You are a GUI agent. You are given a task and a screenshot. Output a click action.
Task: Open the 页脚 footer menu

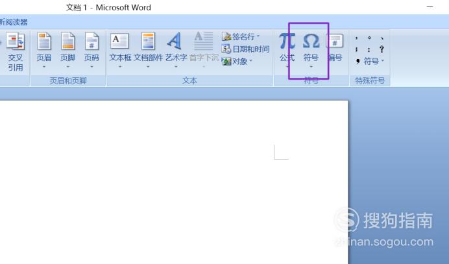pos(68,51)
